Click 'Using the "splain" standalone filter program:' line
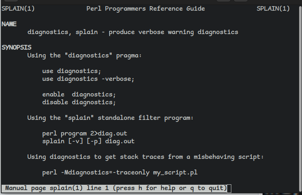Image resolution: width=302 pixels, height=195 pixels. [110, 118]
